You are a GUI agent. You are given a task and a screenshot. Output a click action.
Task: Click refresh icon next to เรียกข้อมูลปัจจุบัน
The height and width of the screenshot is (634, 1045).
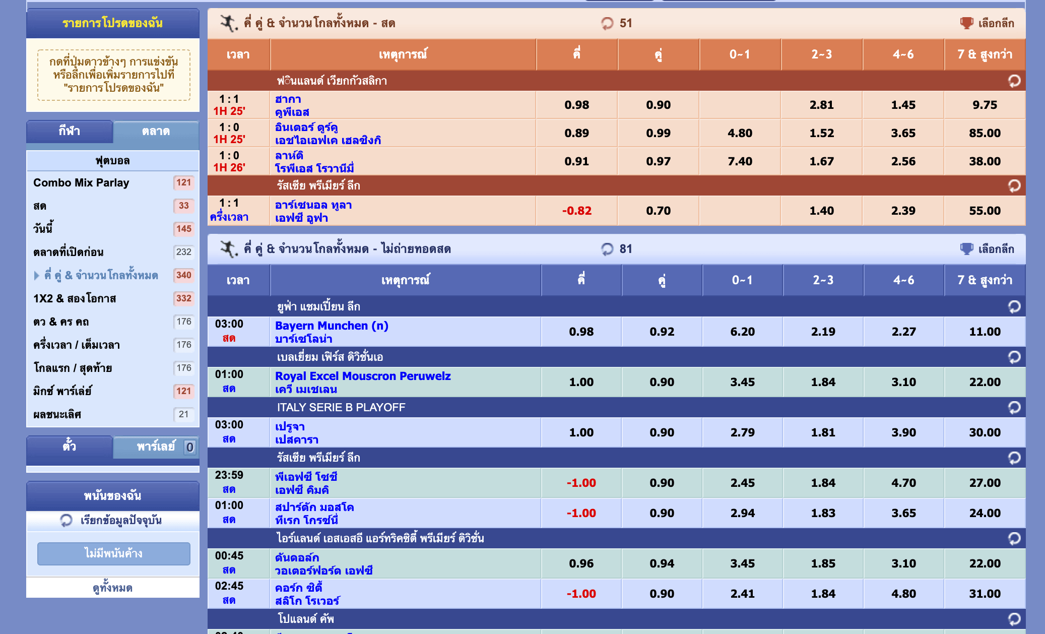(66, 520)
